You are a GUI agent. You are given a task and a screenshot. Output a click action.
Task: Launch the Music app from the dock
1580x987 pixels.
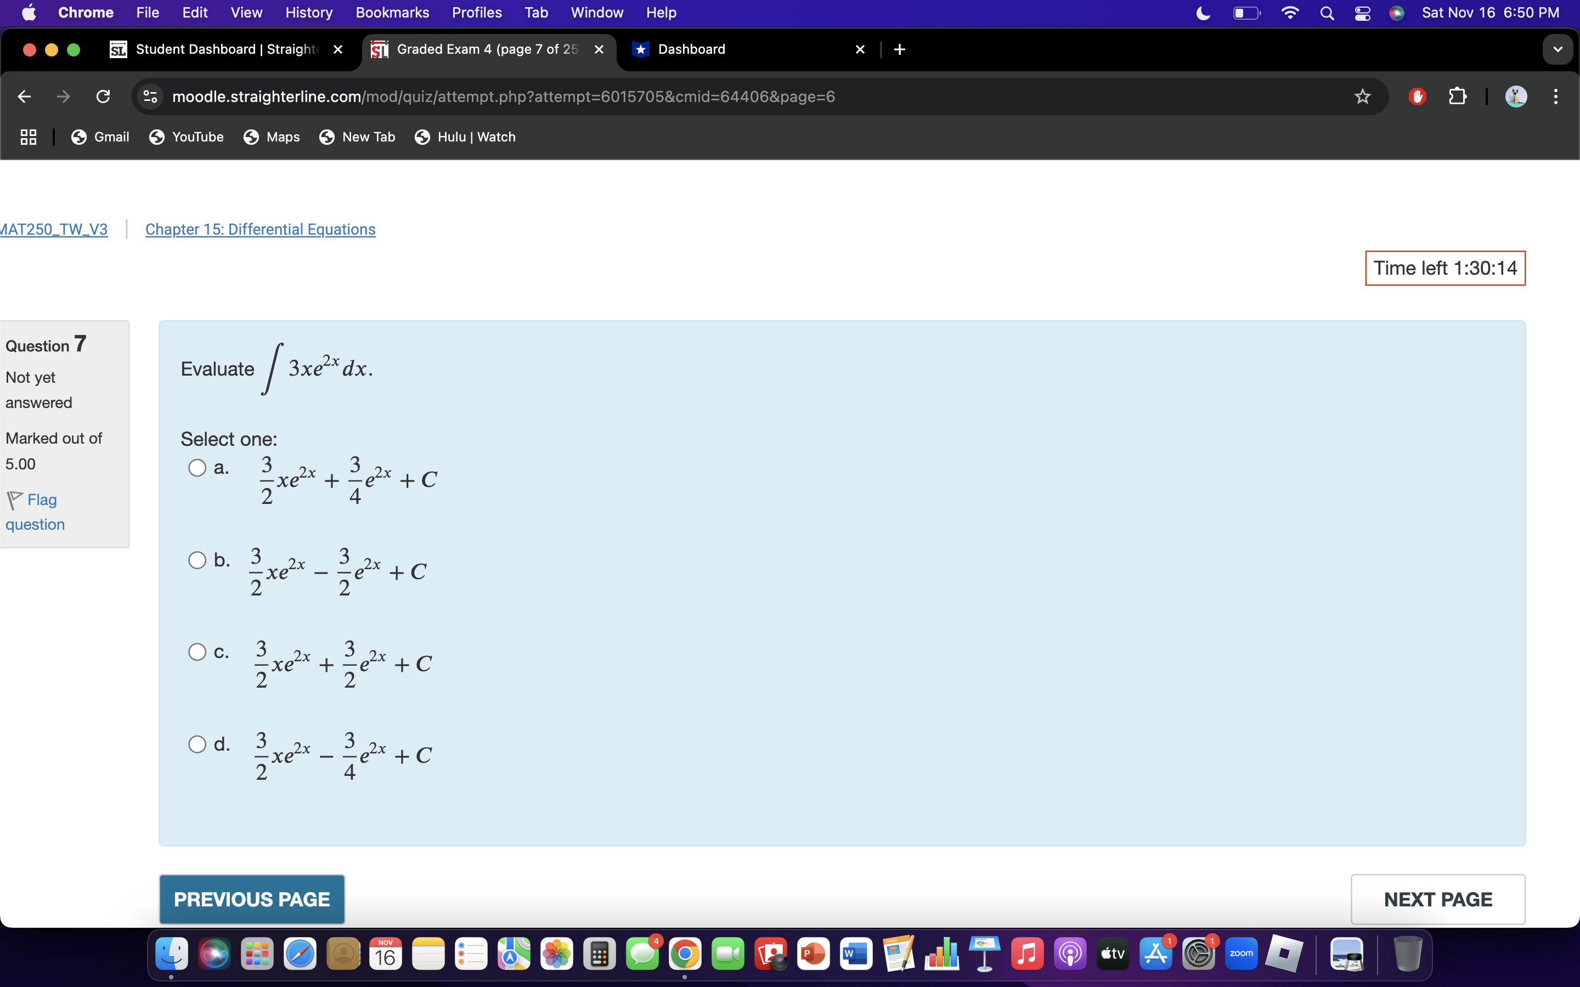pos(1027,954)
